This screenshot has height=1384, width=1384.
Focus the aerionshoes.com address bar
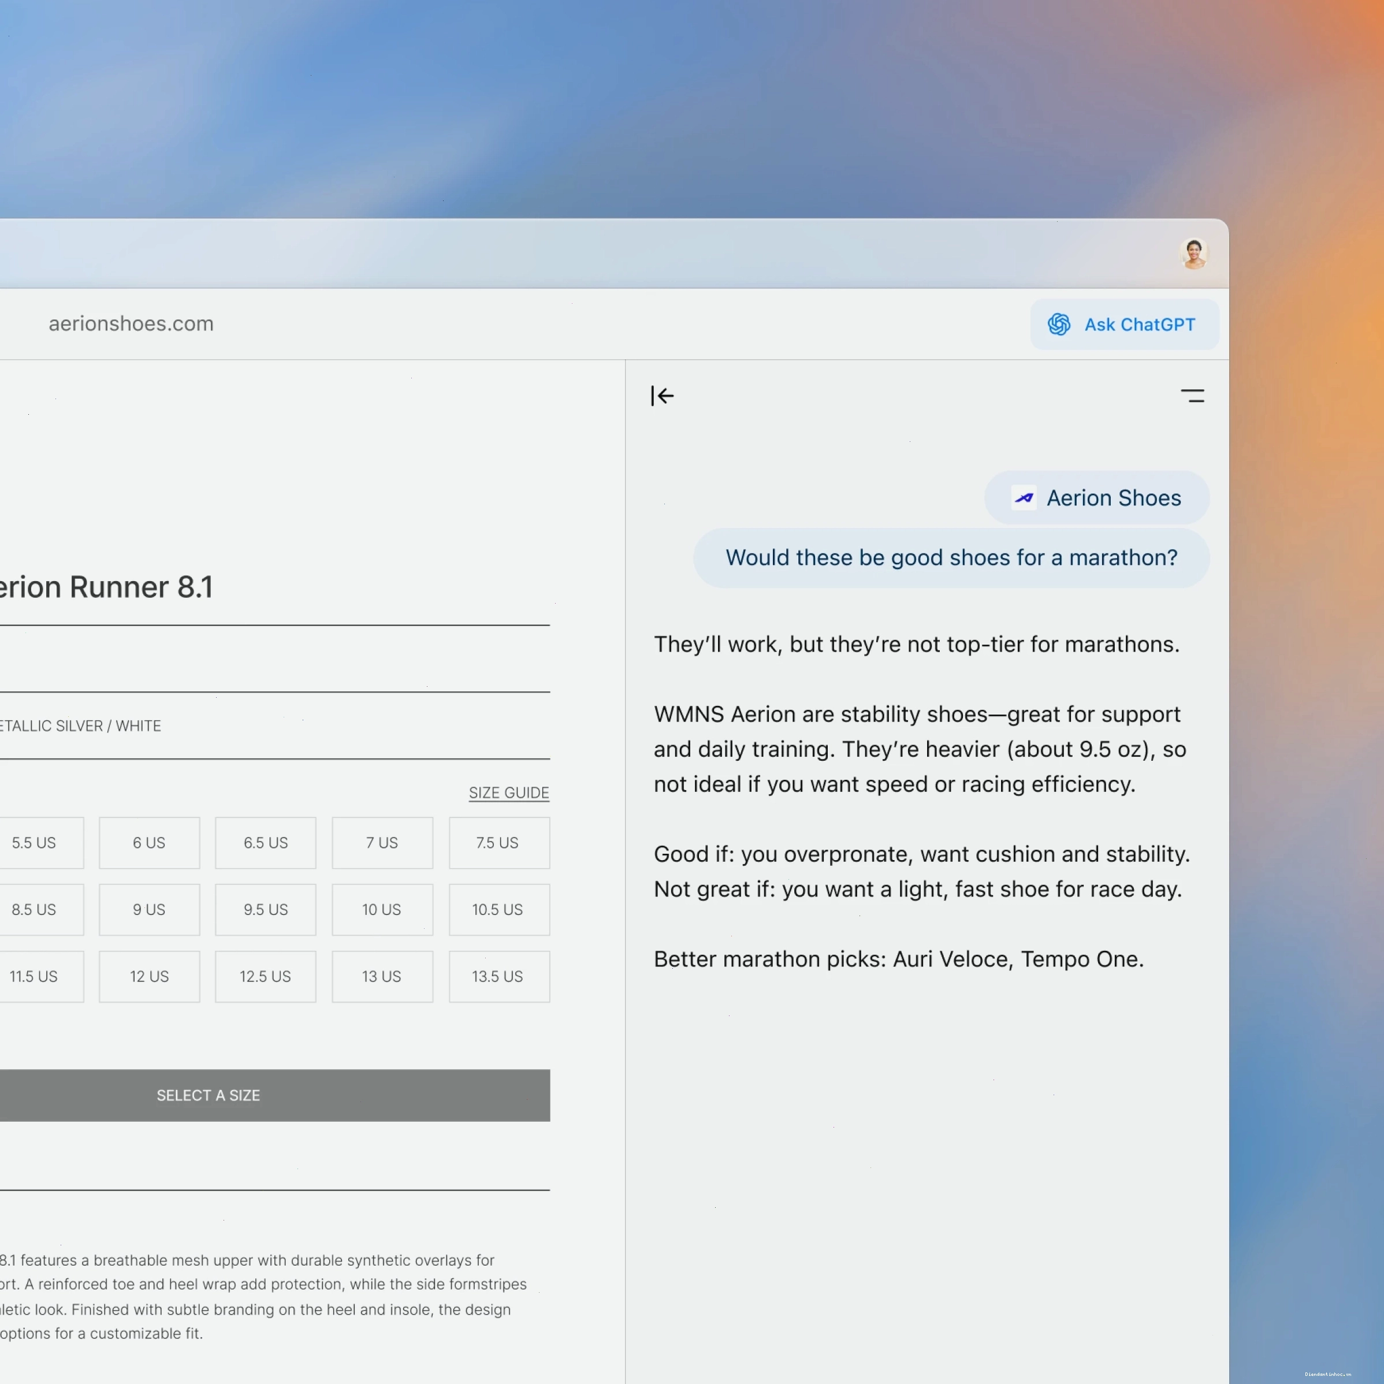tap(131, 324)
